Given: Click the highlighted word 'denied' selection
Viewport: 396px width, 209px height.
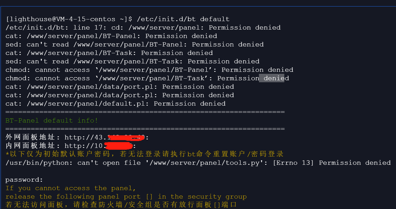Looking at the screenshot, I should (272, 78).
